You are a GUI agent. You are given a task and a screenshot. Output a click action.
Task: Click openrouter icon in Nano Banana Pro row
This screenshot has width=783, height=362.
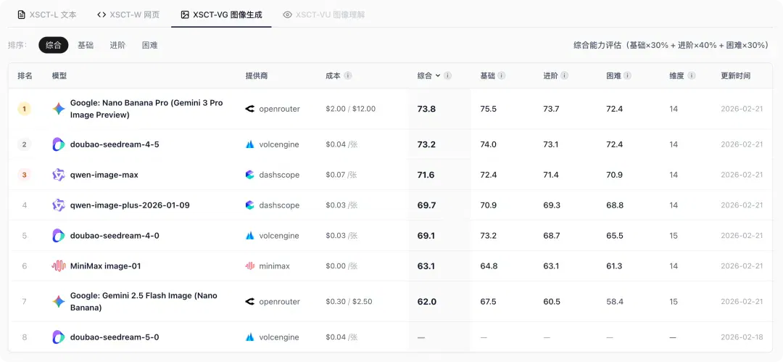click(x=249, y=109)
